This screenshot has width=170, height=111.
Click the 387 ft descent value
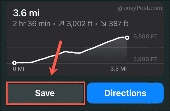click(x=119, y=24)
